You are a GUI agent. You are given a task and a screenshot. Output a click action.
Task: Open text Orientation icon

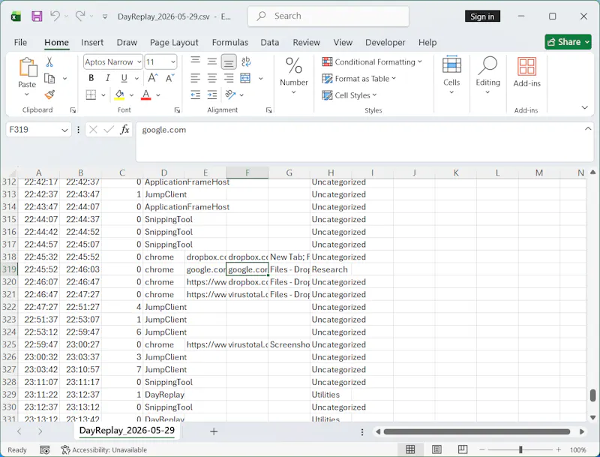pyautogui.click(x=230, y=95)
